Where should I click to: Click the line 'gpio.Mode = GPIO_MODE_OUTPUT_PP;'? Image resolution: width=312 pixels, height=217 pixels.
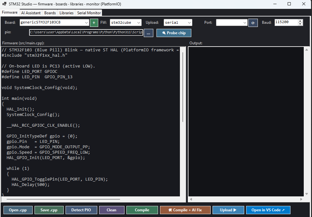(48, 147)
